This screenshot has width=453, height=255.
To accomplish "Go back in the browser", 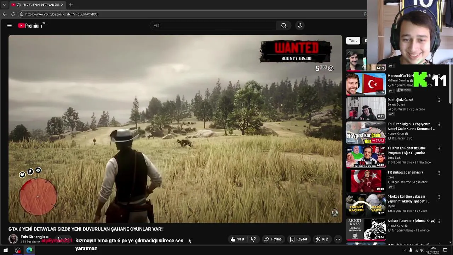I will (5, 14).
